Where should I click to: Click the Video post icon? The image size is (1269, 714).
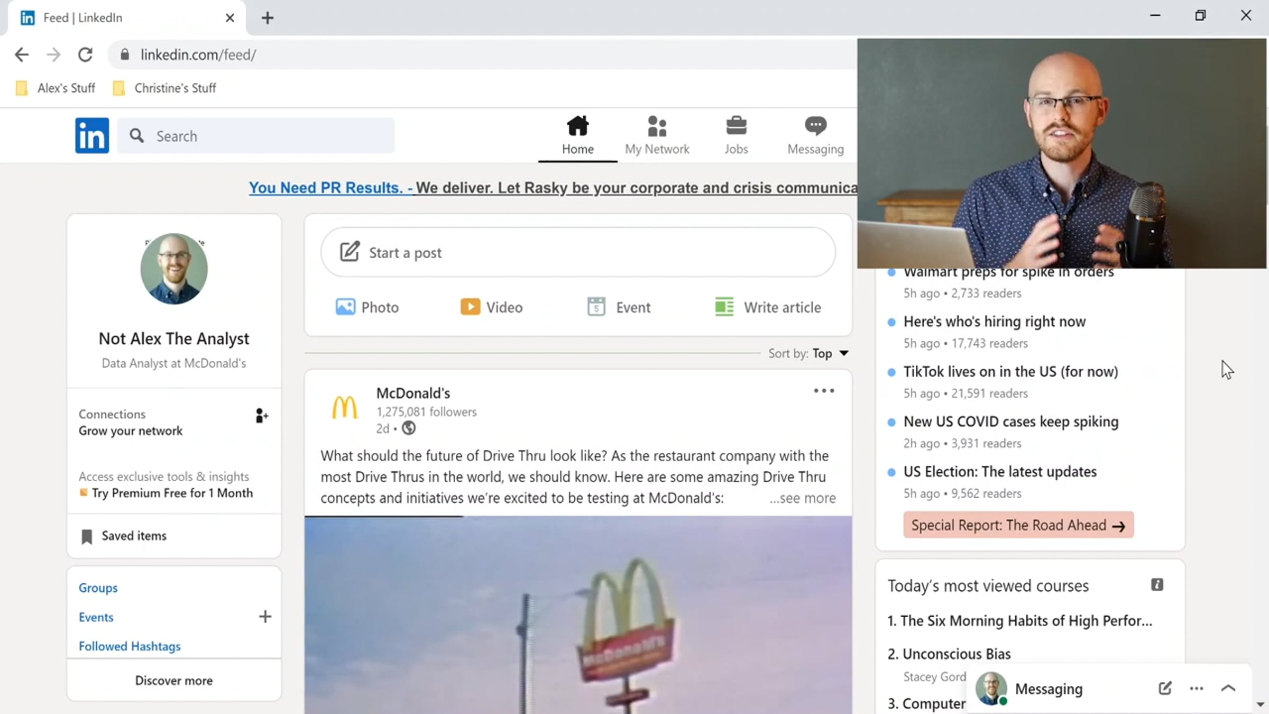[470, 307]
